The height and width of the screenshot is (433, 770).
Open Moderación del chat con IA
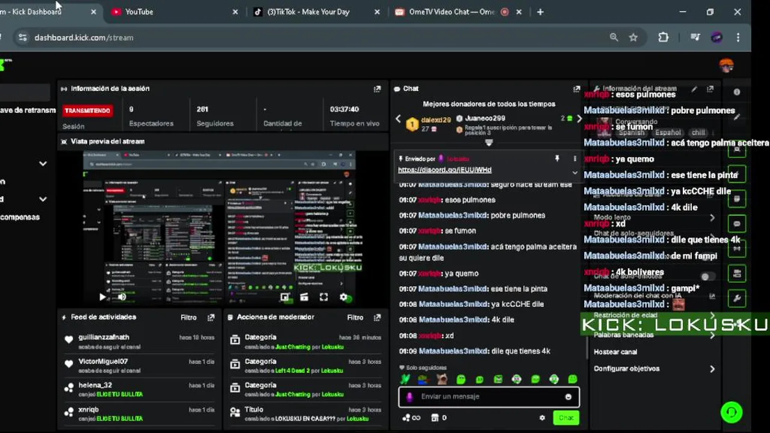coord(654,296)
